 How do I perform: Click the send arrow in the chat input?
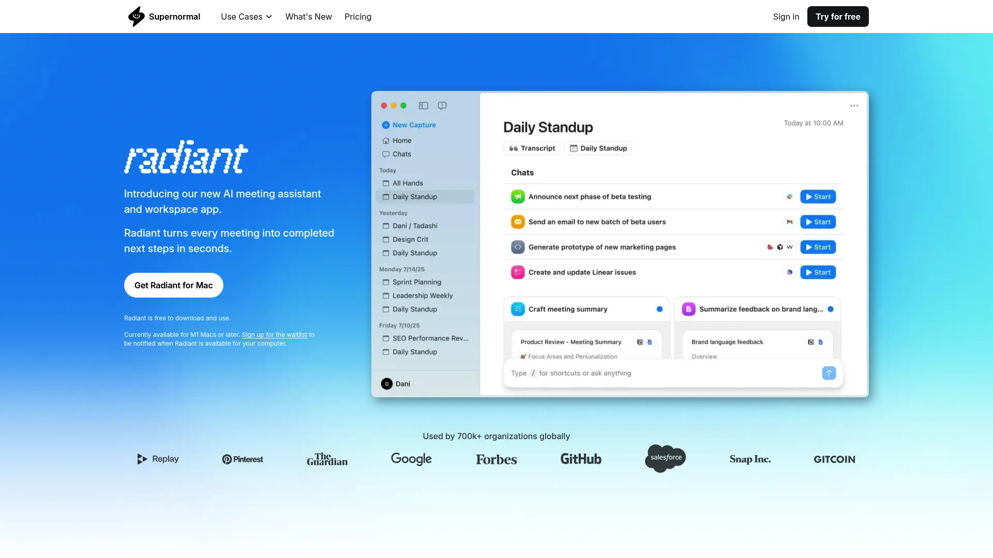pyautogui.click(x=829, y=373)
